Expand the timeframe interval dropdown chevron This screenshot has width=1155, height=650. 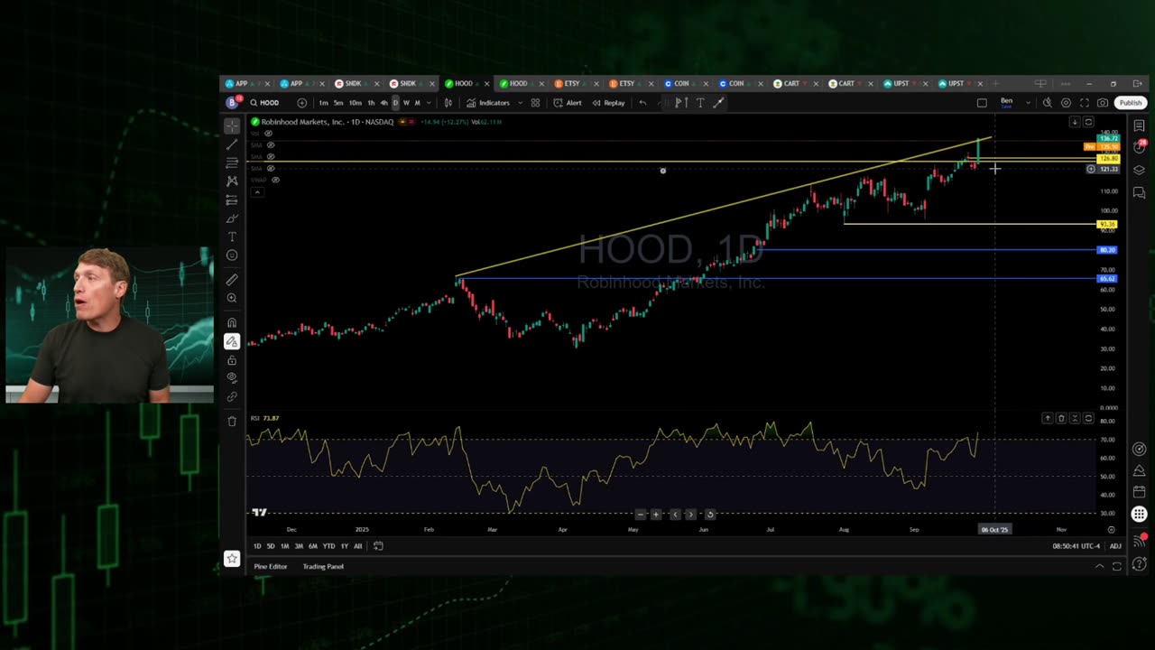pos(428,103)
